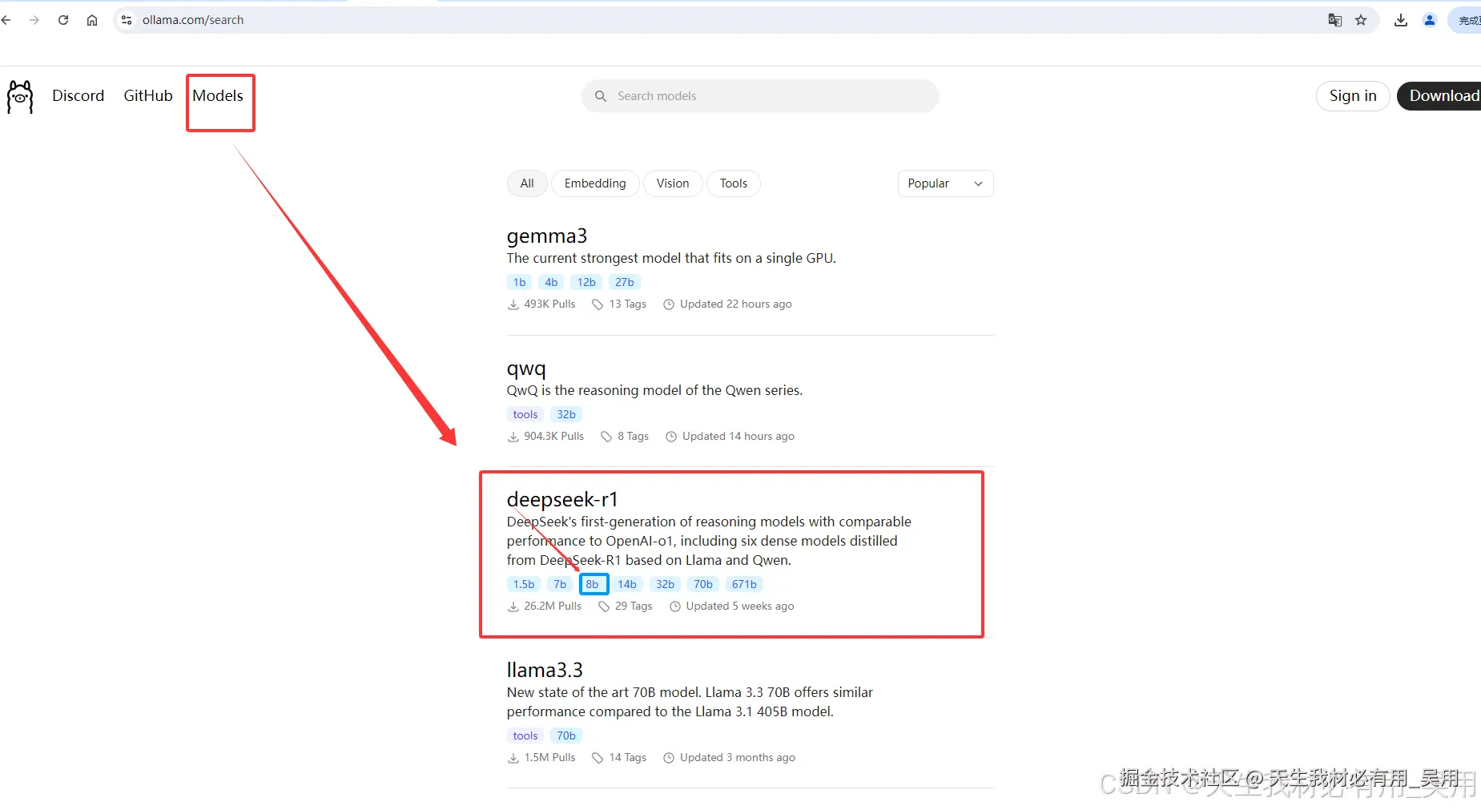Click deepseek-r1 32b size tag
This screenshot has height=810, width=1481.
pyautogui.click(x=665, y=584)
